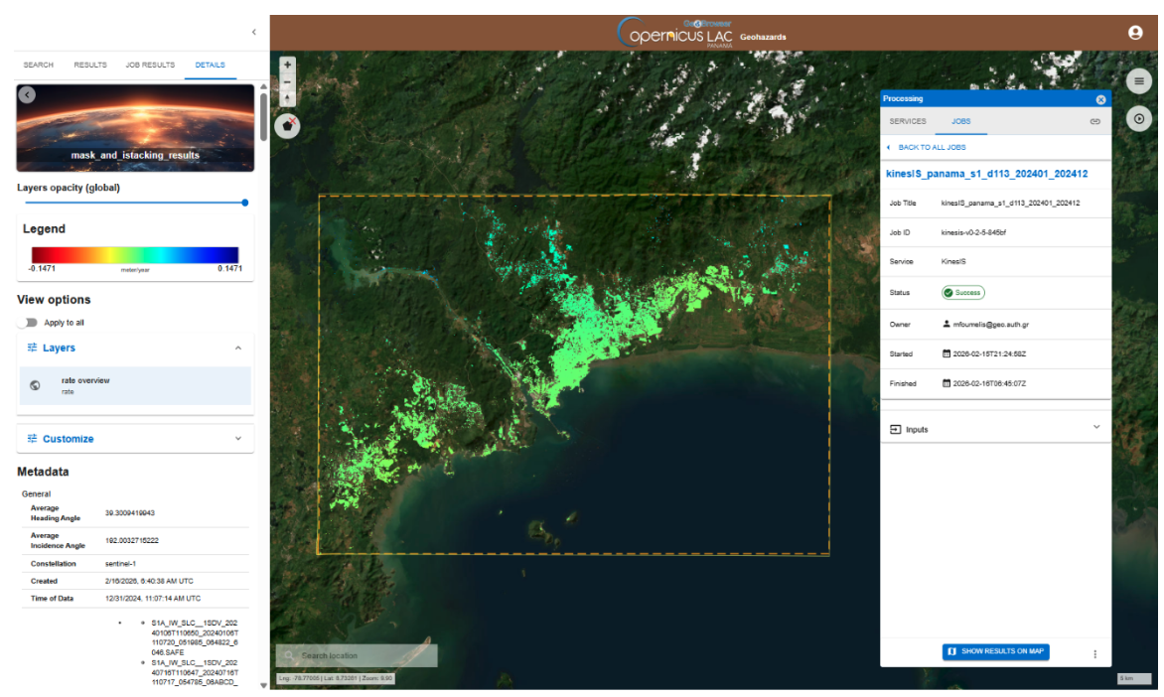Toggle rate overview layer globe icon
1164x697 pixels.
36,385
